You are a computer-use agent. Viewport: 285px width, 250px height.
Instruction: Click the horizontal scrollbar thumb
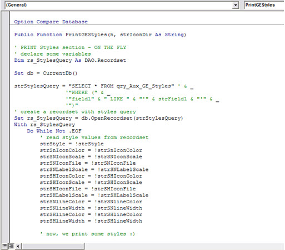click(x=53, y=246)
